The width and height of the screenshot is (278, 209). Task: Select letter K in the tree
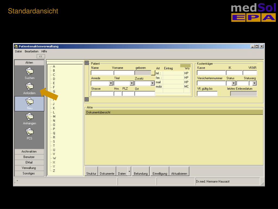tap(54, 108)
